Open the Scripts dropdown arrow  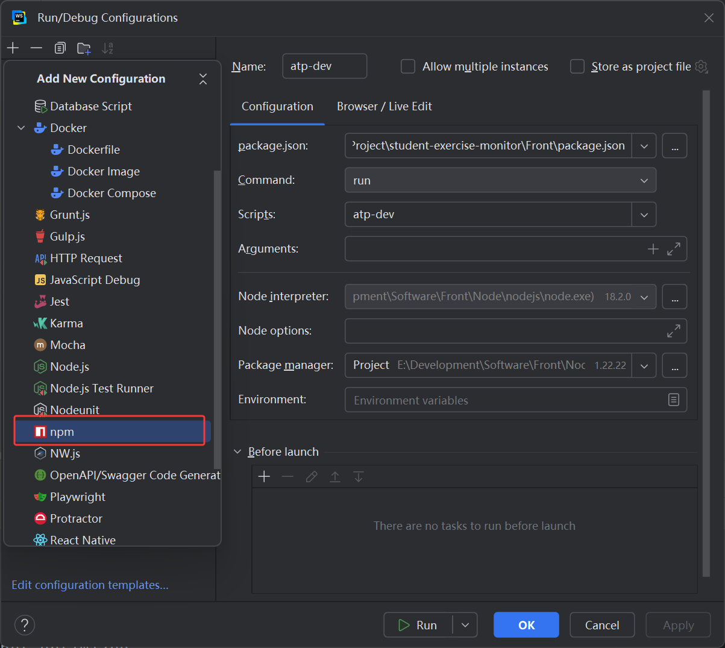point(644,215)
